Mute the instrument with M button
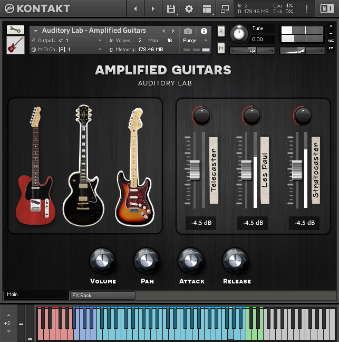The width and height of the screenshot is (339, 342). click(x=221, y=48)
